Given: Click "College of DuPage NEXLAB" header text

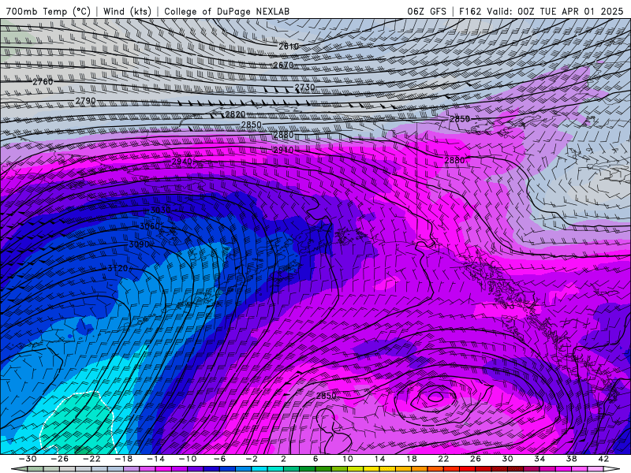Looking at the screenshot, I should coord(226,11).
